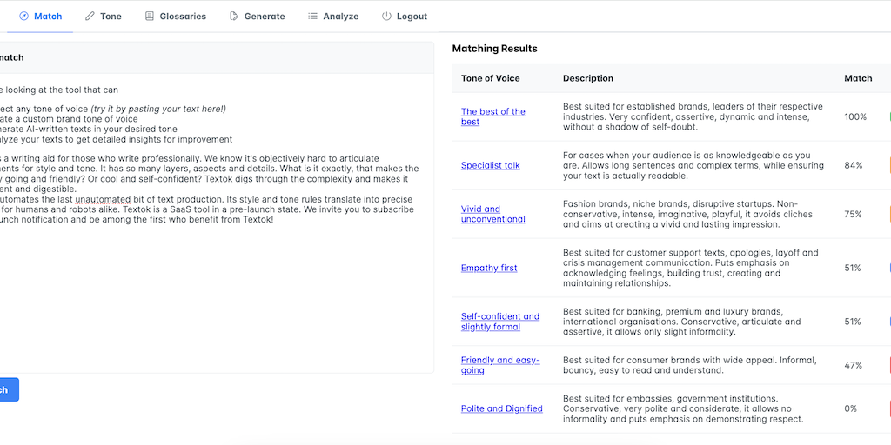Click the compass icon beside Match
Screen dimensions: 891x445
tap(23, 17)
